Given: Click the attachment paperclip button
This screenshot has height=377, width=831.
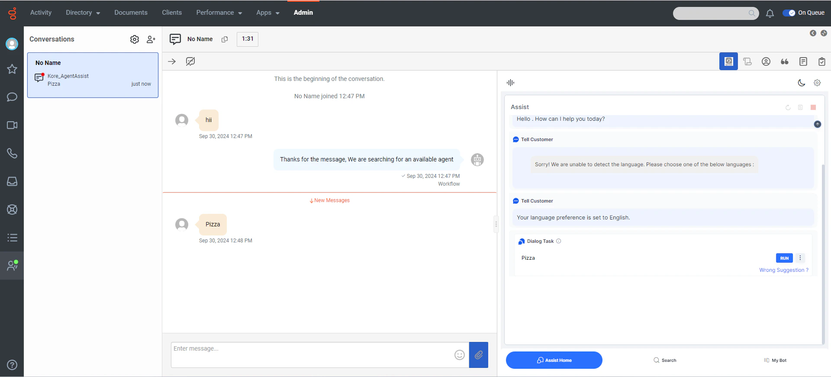Looking at the screenshot, I should [479, 355].
